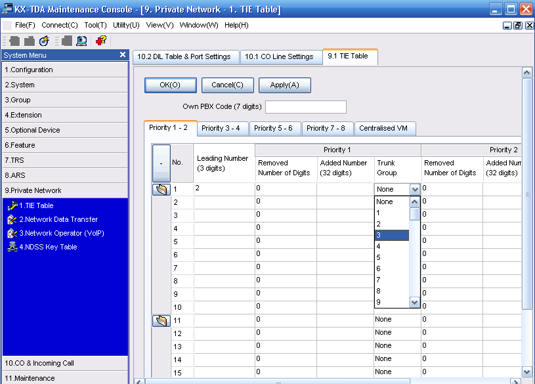Click the Leading Number cell in row 1
535x384 pixels.
[x=224, y=189]
